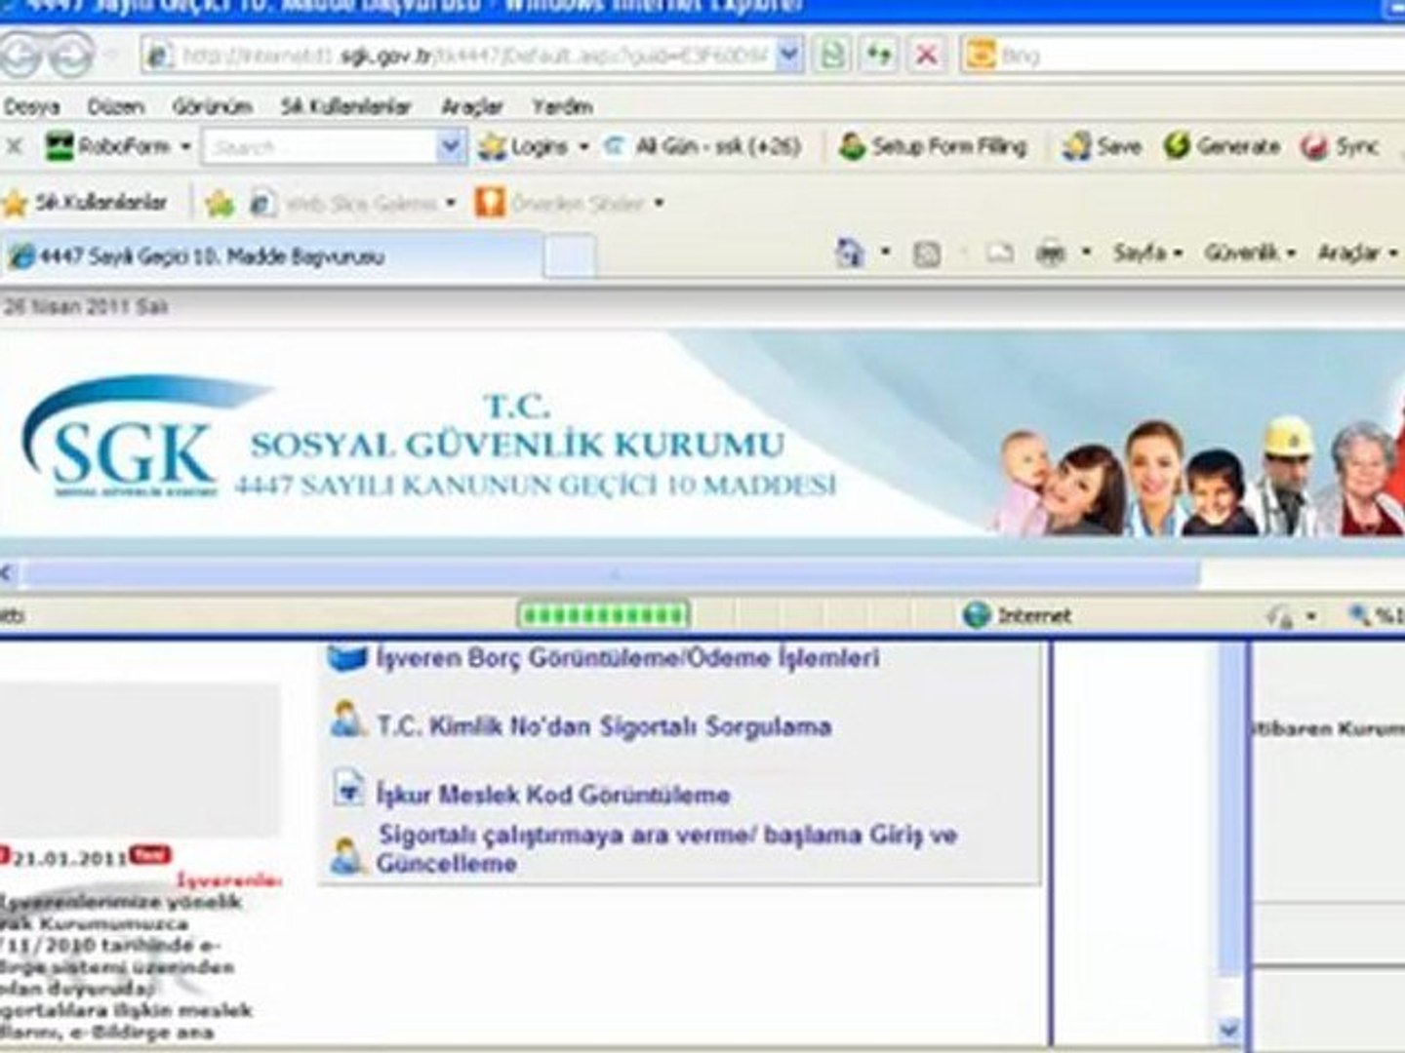Screen dimensions: 1405x1053
Task: Click the Sigortalı çalıştırmaya ara verme person icon
Action: tap(346, 855)
